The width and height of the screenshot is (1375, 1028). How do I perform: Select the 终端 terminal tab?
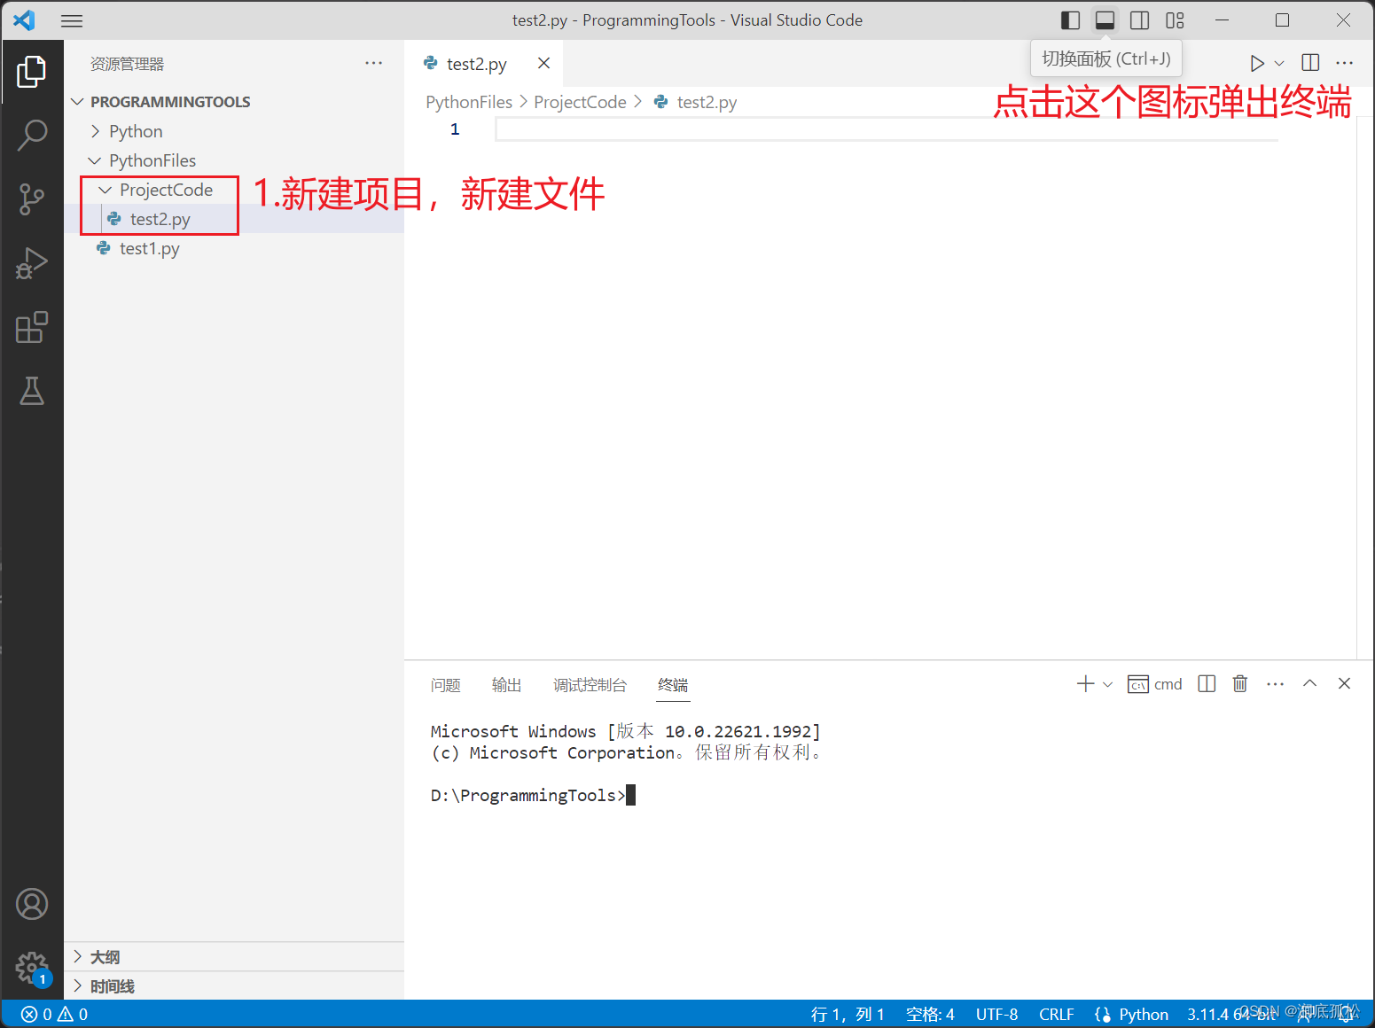(x=673, y=685)
